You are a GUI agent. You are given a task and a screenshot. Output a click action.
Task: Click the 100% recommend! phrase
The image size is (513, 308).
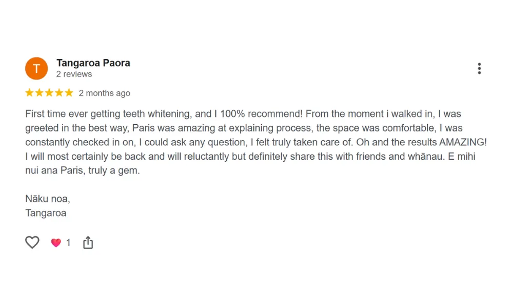point(262,114)
